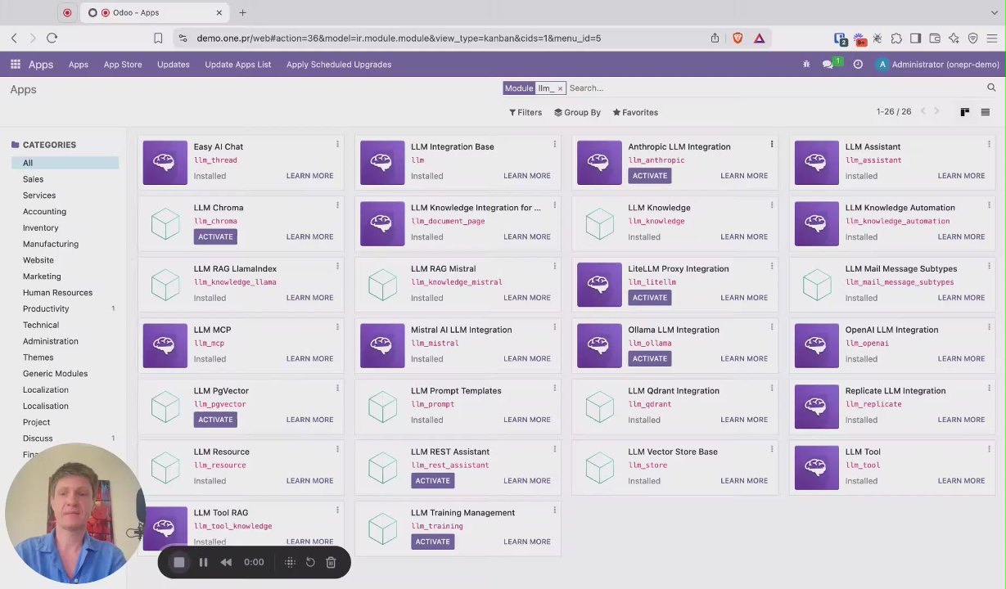
Task: Open the browser tab list chevron
Action: [x=995, y=12]
